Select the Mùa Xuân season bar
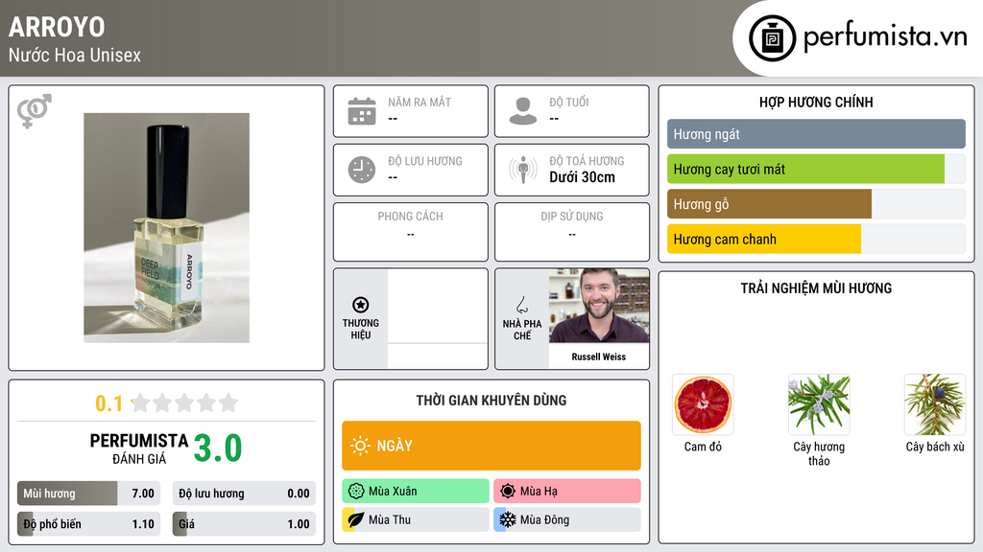This screenshot has height=552, width=983. tap(416, 492)
